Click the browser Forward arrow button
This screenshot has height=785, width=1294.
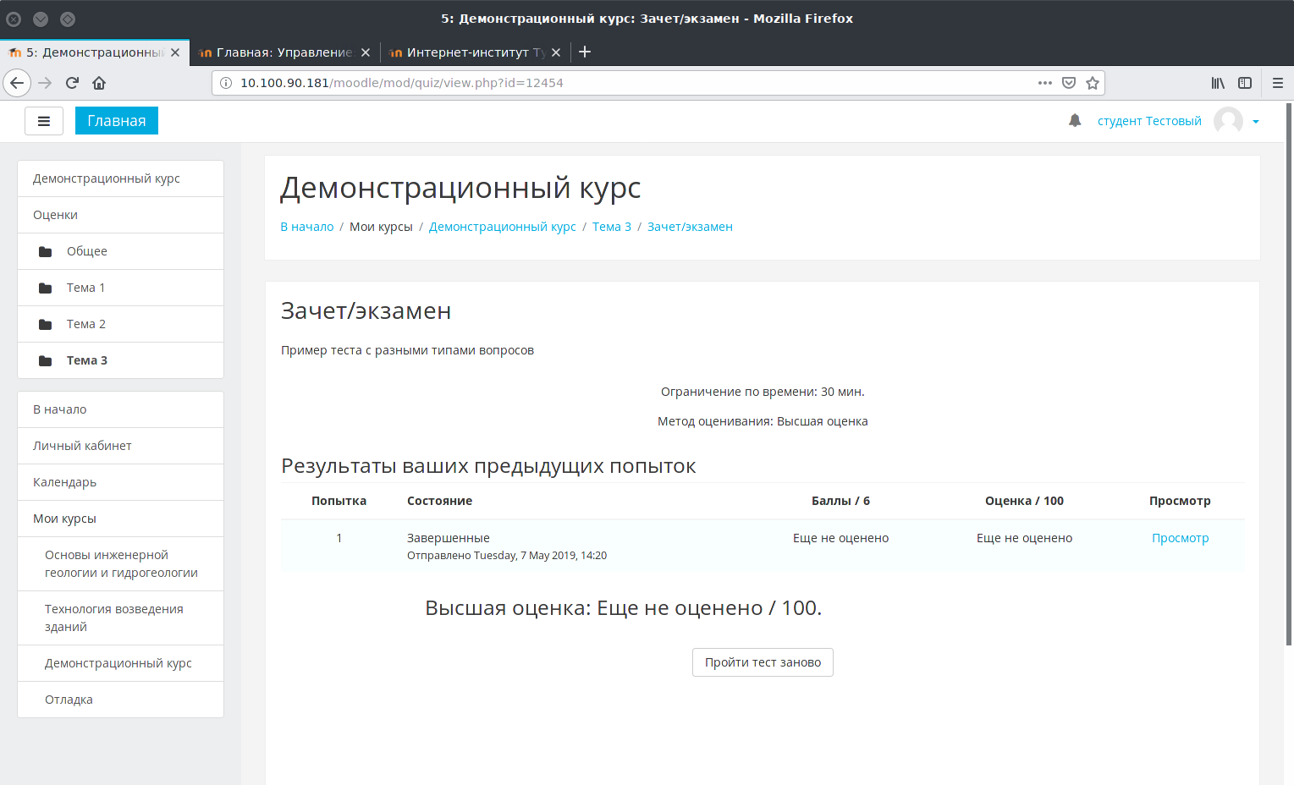(46, 83)
